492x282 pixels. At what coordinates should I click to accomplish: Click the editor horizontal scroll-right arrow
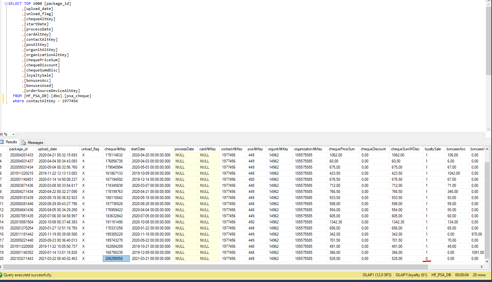click(483, 134)
